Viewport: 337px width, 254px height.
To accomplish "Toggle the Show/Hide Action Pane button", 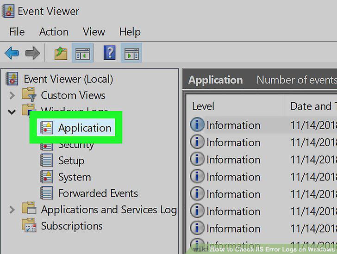I will (131, 53).
